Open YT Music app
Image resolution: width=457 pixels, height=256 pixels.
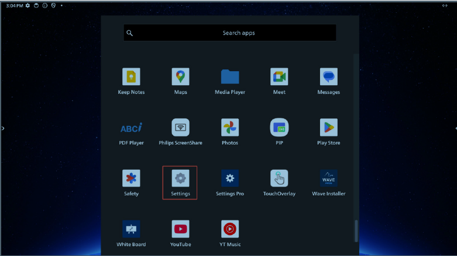click(x=230, y=229)
